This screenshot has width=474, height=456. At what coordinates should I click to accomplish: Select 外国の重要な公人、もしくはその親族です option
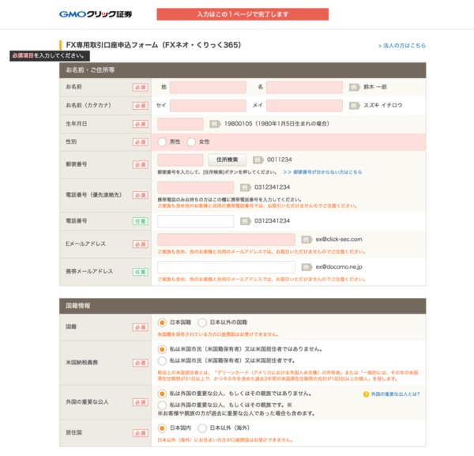pos(162,405)
